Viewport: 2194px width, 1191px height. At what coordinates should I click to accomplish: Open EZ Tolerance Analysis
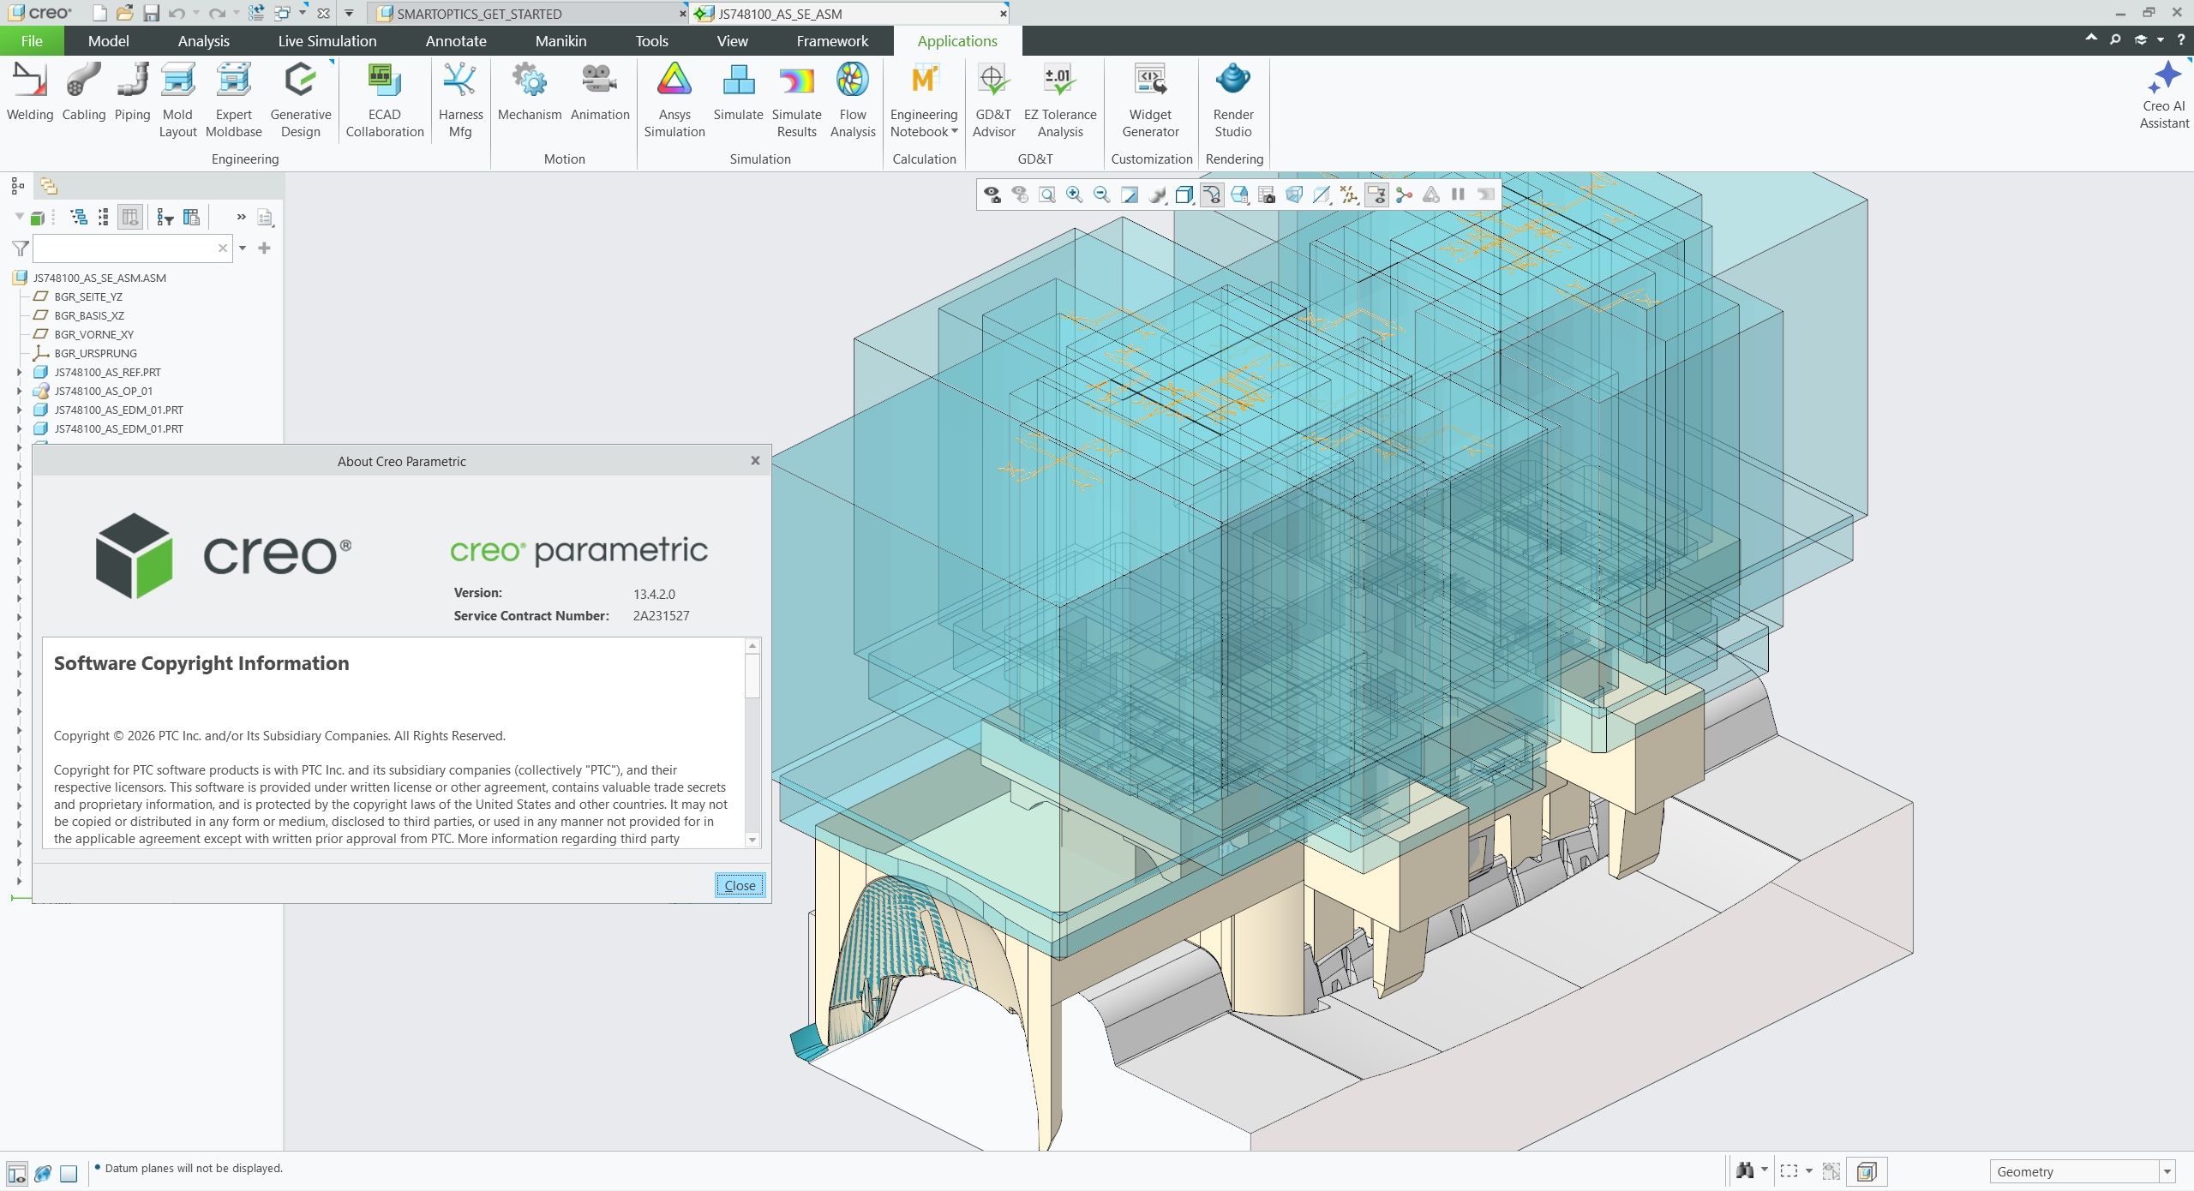[1060, 100]
